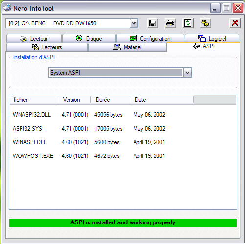Open the Matériel tab
Image resolution: width=245 pixels, height=244 pixels.
tap(127, 47)
